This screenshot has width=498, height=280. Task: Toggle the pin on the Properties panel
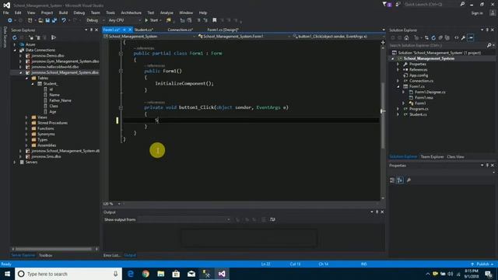coord(487,165)
